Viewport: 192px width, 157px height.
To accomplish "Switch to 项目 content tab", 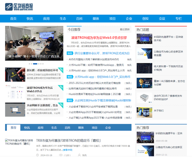I will click(94, 128).
